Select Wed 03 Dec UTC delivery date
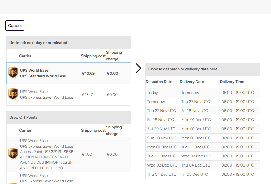 tap(196, 156)
